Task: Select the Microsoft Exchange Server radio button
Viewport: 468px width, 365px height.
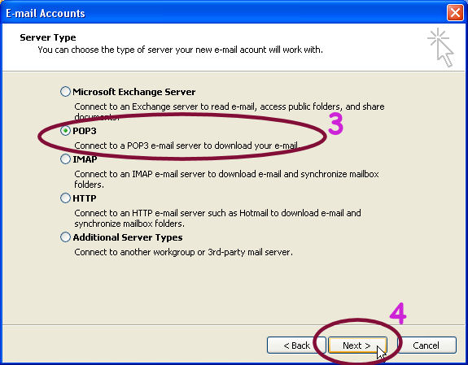Action: [x=65, y=92]
